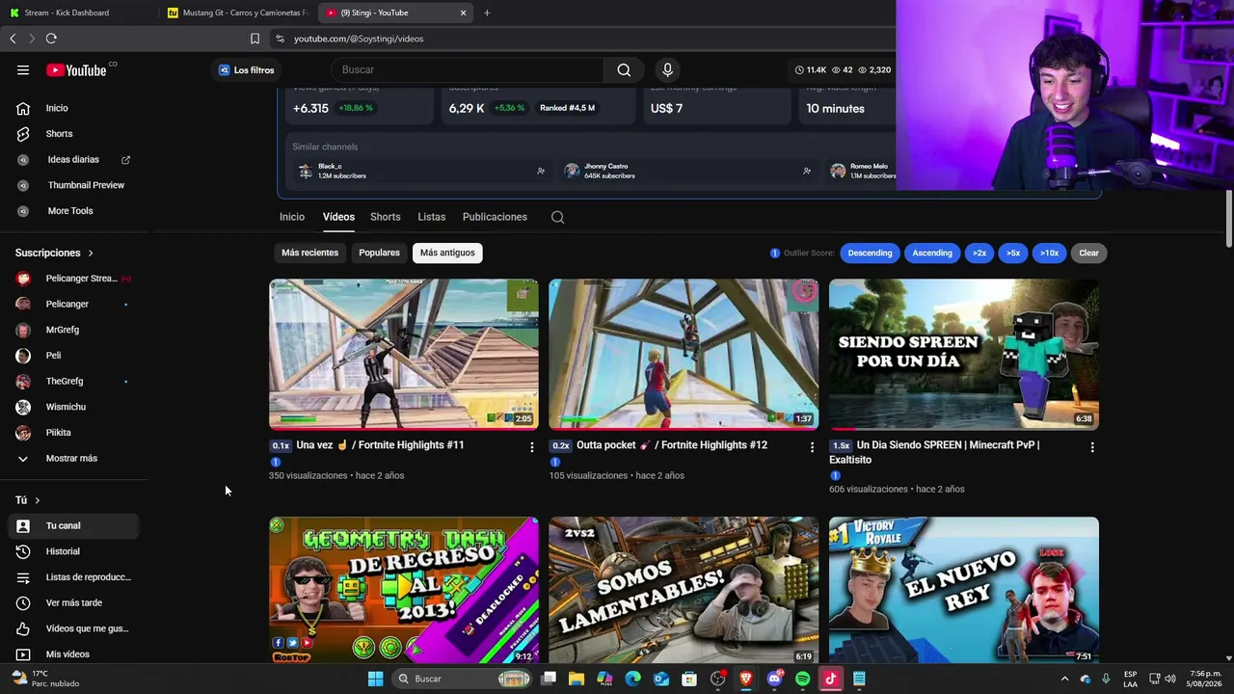Image resolution: width=1234 pixels, height=694 pixels.
Task: Expand the Suscripciones section chevron
Action: coord(91,253)
